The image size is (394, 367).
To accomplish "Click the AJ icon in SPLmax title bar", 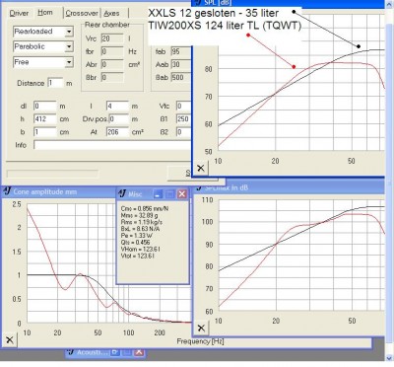I will coord(198,188).
